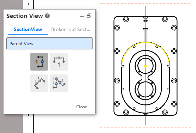Viewport: 196px width, 133px height.
Task: Select the three-point stepped section icon
Action: (x=59, y=83)
